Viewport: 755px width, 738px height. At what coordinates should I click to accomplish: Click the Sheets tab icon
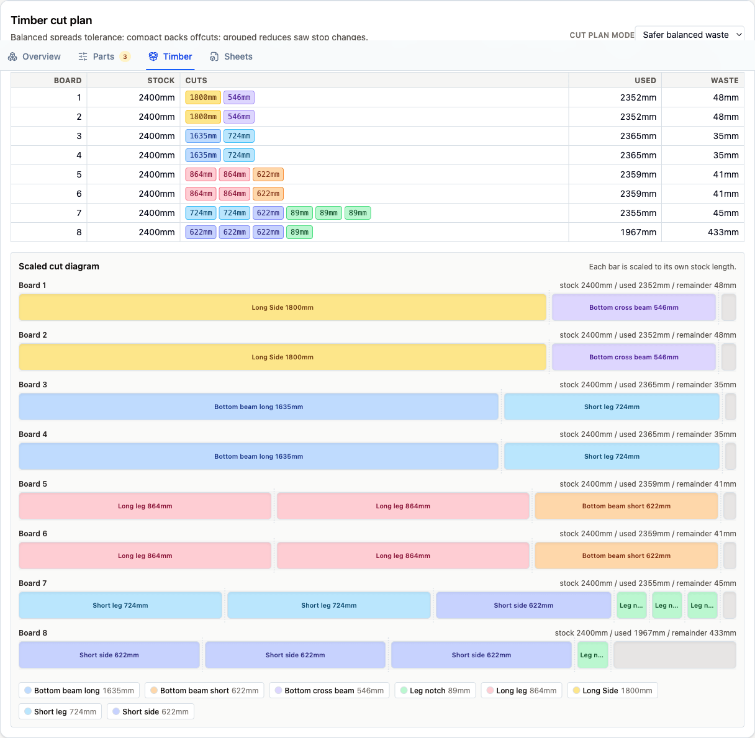[x=214, y=56]
